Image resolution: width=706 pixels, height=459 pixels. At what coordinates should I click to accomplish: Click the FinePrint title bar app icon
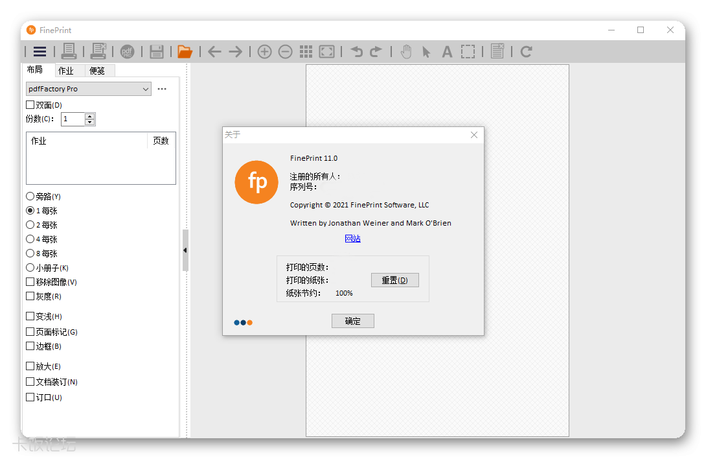coord(31,30)
